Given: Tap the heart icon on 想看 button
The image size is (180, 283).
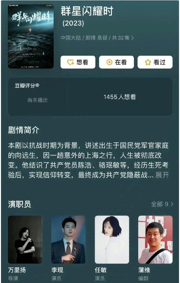Looking at the screenshot, I should 70,62.
